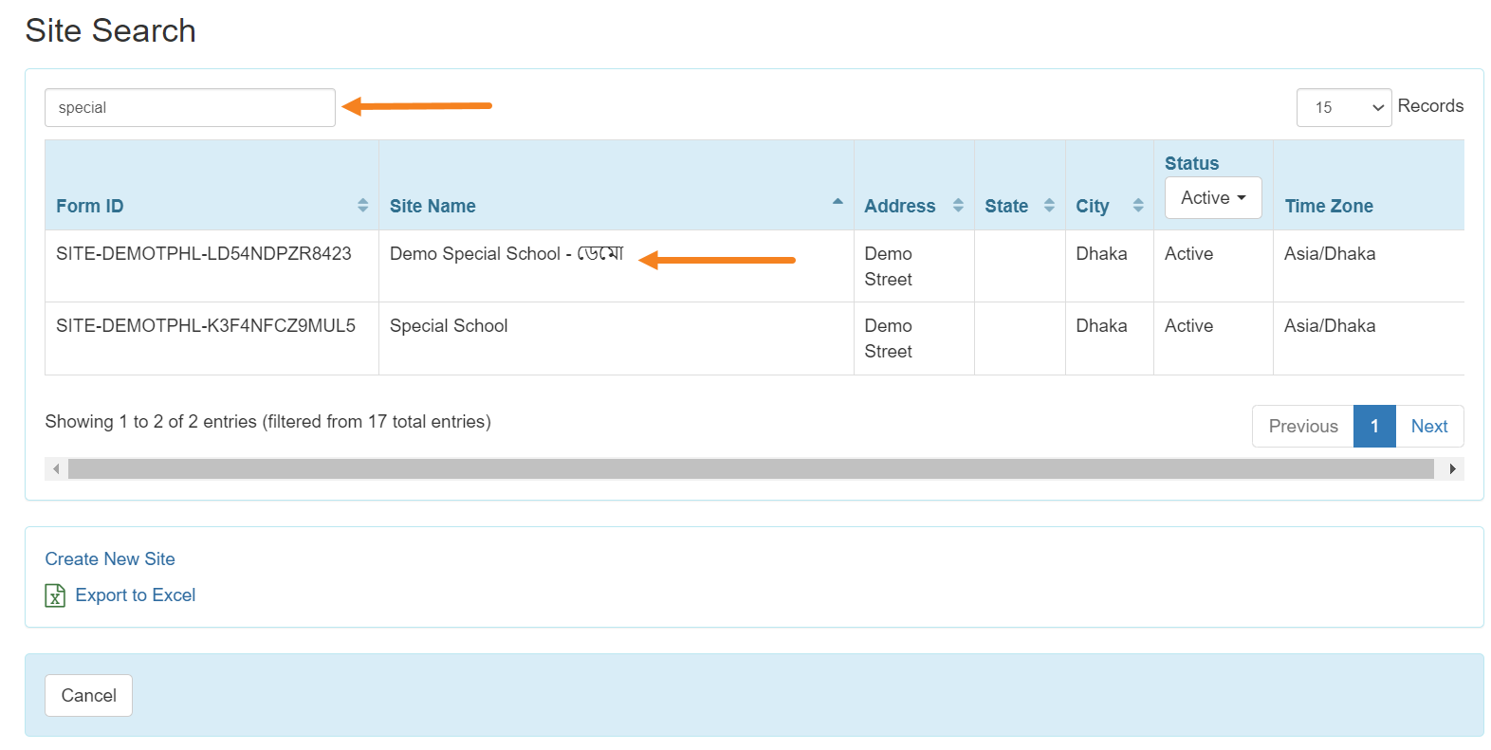Click the scrollbar right arrow
1491x750 pixels.
1452,469
